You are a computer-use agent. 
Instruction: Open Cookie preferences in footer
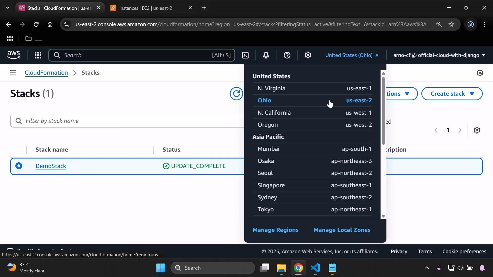[x=464, y=252]
